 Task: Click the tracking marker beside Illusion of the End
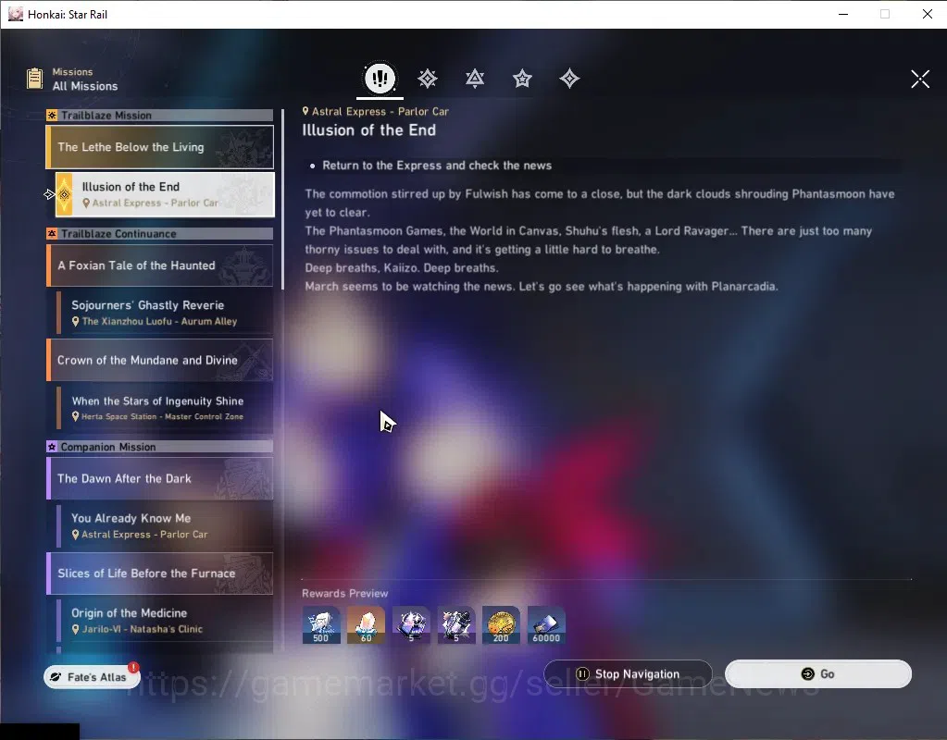49,194
